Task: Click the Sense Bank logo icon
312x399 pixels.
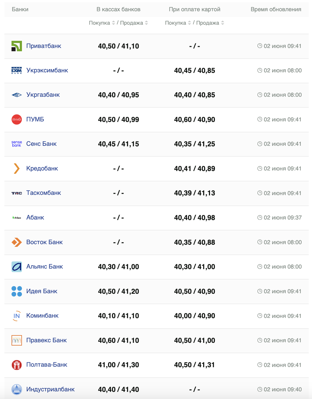Action: point(16,144)
